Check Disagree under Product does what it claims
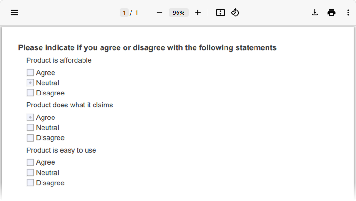This screenshot has height=201, width=356. point(30,138)
